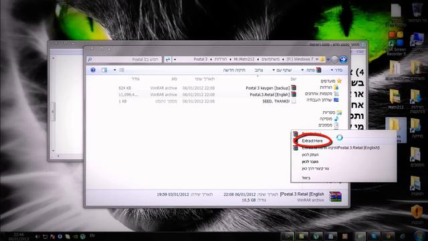Click the Mr.Matn212 breadcrumb segment

[x=244, y=60]
